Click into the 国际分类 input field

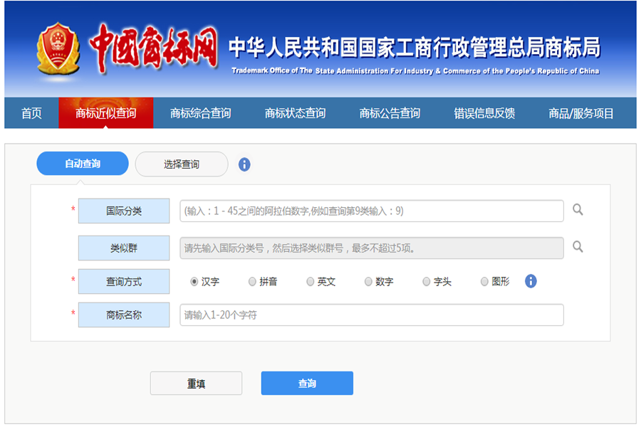pos(371,211)
